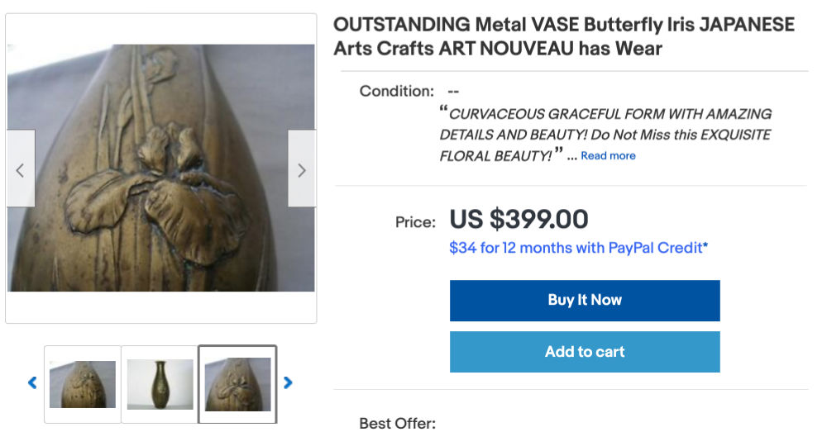Click the US $399.00 price
Image resolution: width=827 pixels, height=432 pixels.
pyautogui.click(x=519, y=220)
